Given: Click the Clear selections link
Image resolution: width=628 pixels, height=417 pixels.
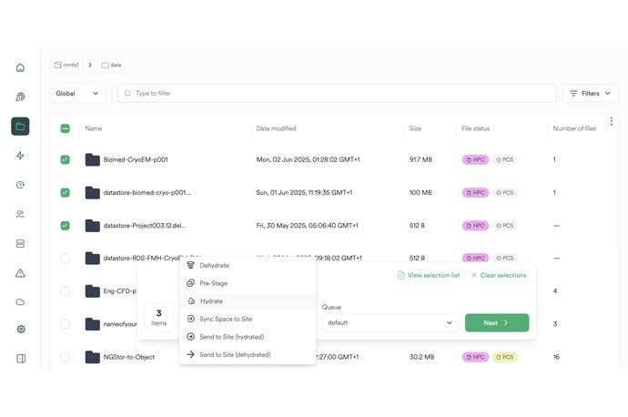Looking at the screenshot, I should tap(498, 275).
